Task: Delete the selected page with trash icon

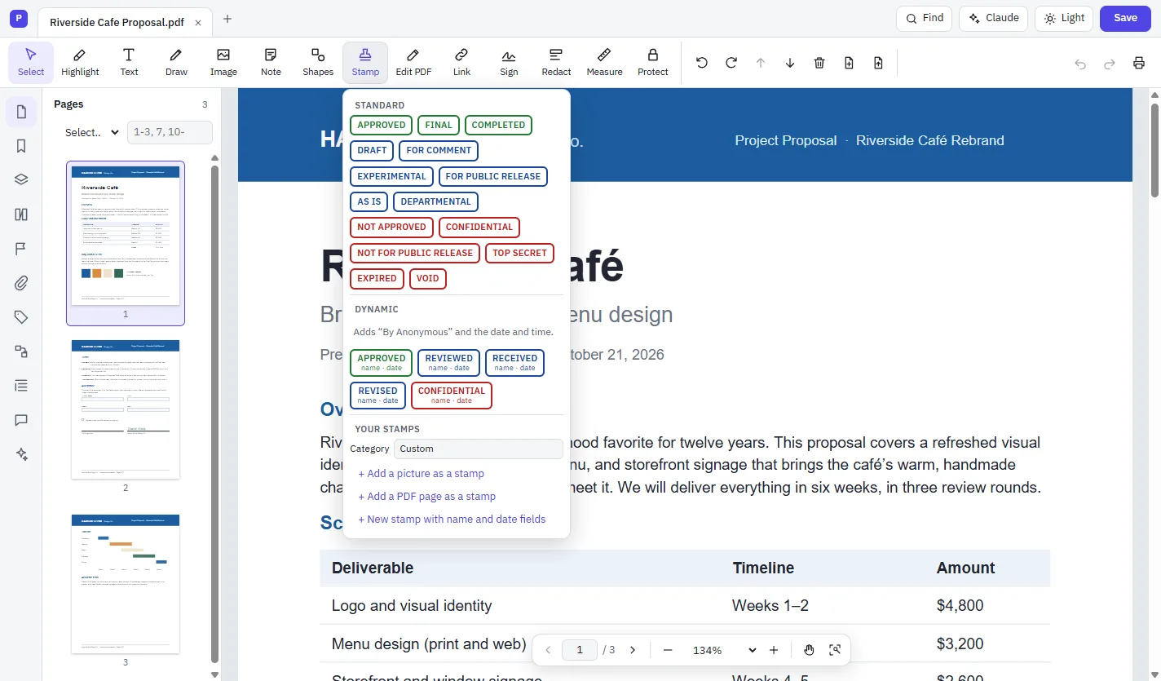Action: (x=819, y=63)
